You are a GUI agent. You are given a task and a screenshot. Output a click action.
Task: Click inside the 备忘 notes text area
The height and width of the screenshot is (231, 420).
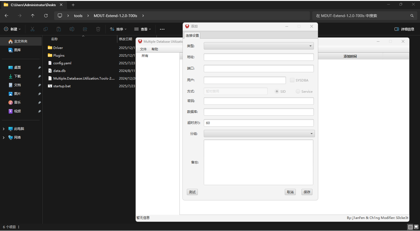tap(259, 162)
